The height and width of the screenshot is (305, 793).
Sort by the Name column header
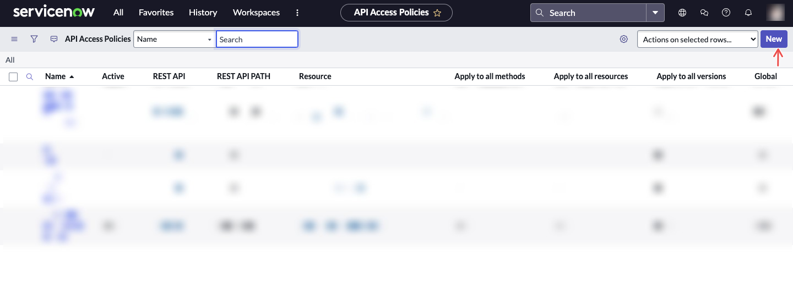(55, 76)
